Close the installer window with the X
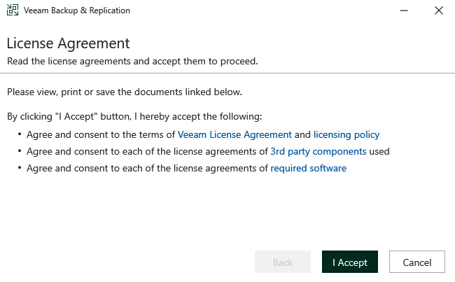The image size is (455, 282). coord(439,10)
